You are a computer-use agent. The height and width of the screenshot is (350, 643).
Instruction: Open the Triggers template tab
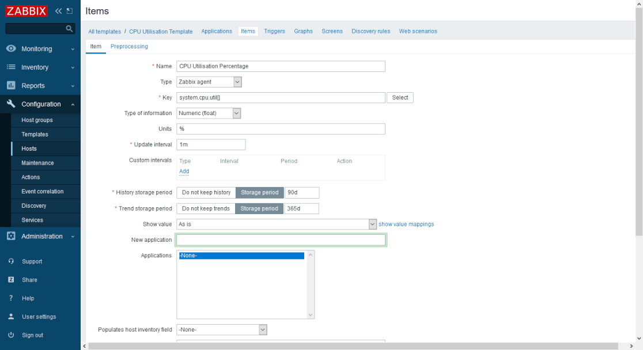(x=274, y=31)
